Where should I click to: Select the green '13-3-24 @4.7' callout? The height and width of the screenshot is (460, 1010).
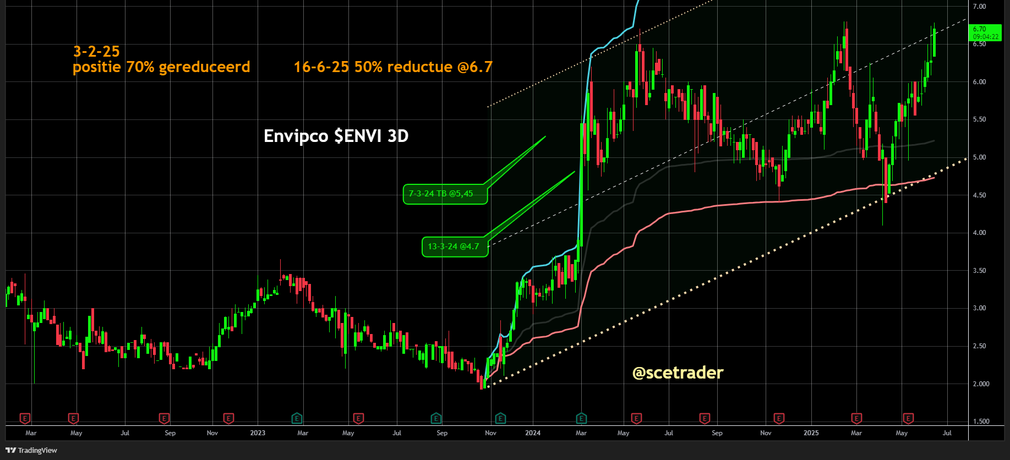[x=455, y=247]
